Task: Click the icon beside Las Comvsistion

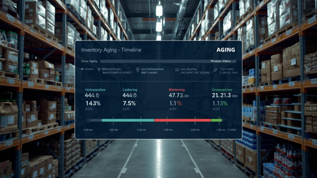Action: tap(138, 70)
